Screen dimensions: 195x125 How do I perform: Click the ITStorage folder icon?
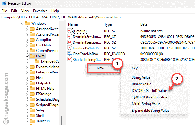[x=32, y=94]
